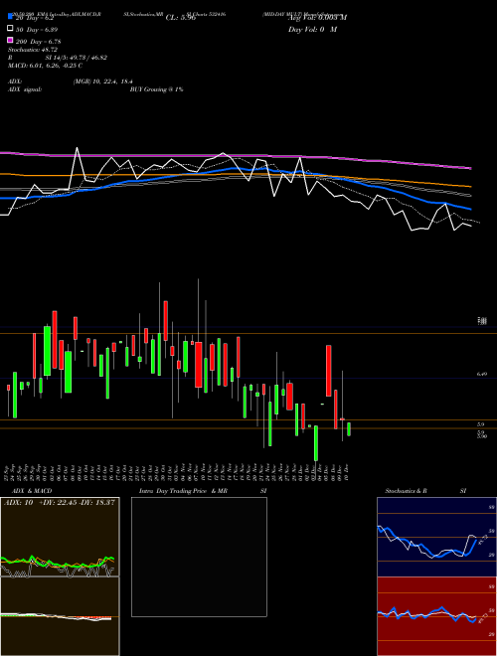Click the 'Stochastics: 48.72' reading
The image size is (497, 656).
pyautogui.click(x=33, y=50)
